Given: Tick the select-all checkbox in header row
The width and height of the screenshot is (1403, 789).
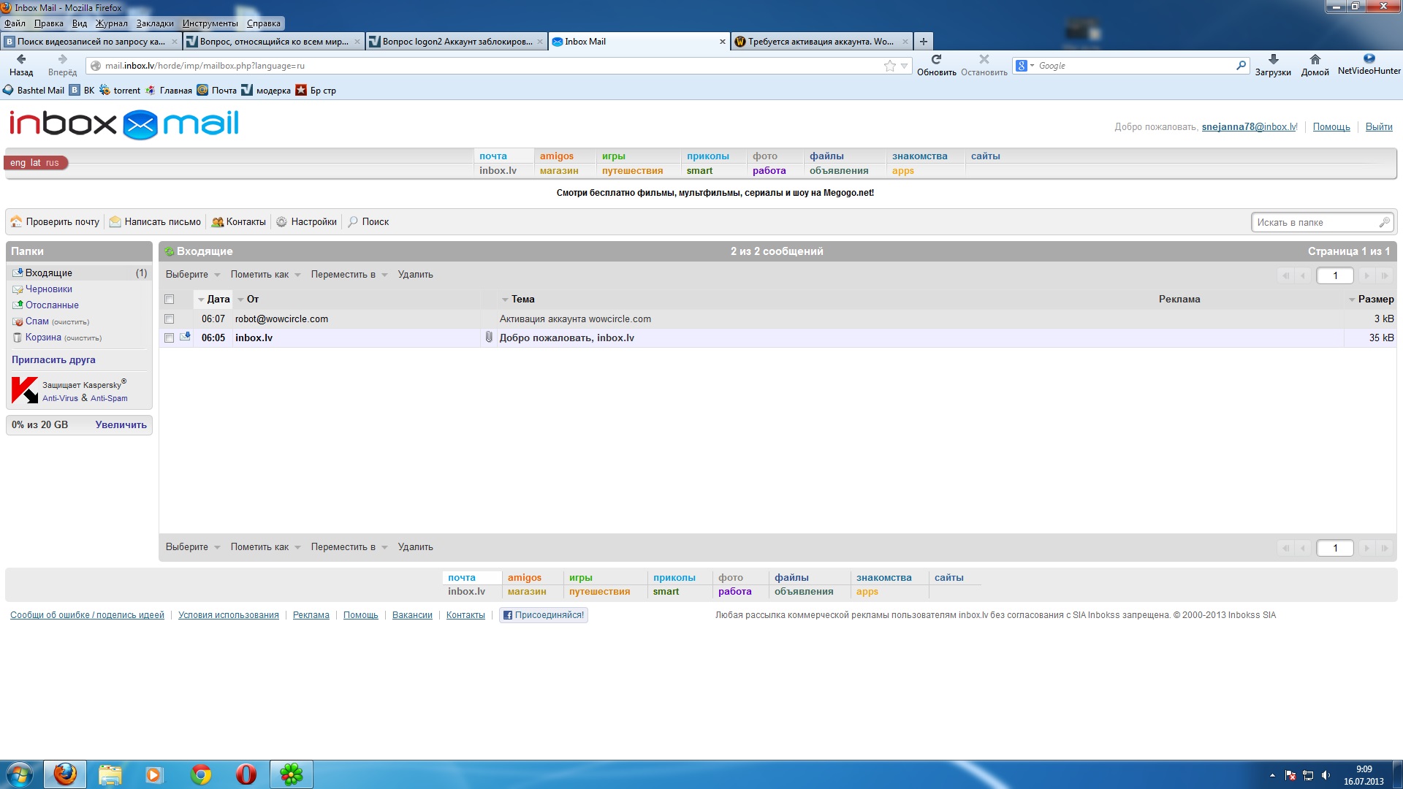Looking at the screenshot, I should pos(170,300).
